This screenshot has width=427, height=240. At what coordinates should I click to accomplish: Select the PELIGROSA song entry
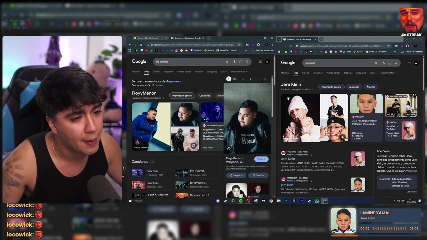coord(195,173)
